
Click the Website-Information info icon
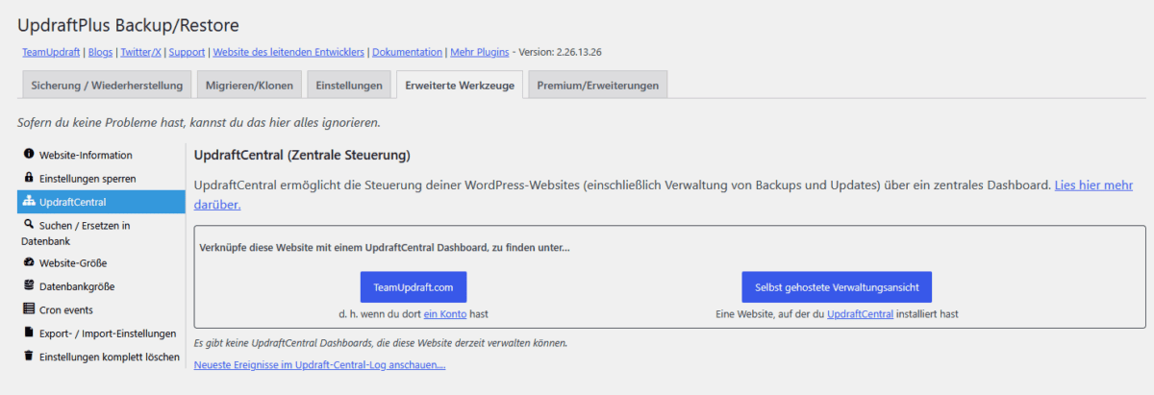click(29, 154)
